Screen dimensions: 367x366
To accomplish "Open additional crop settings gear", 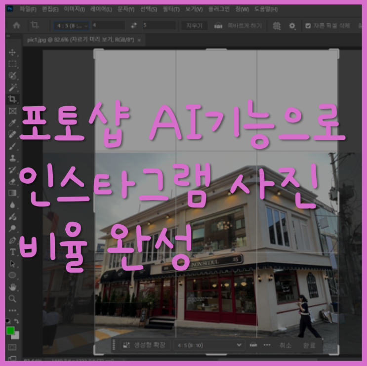I will (292, 26).
